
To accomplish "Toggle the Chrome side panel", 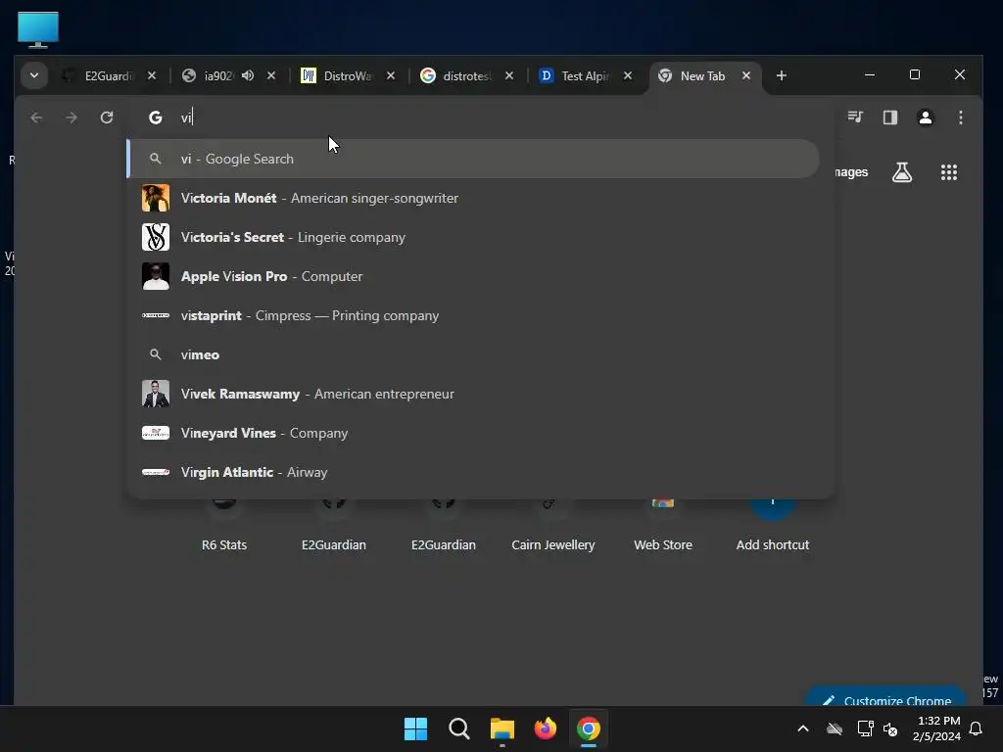I will point(890,117).
